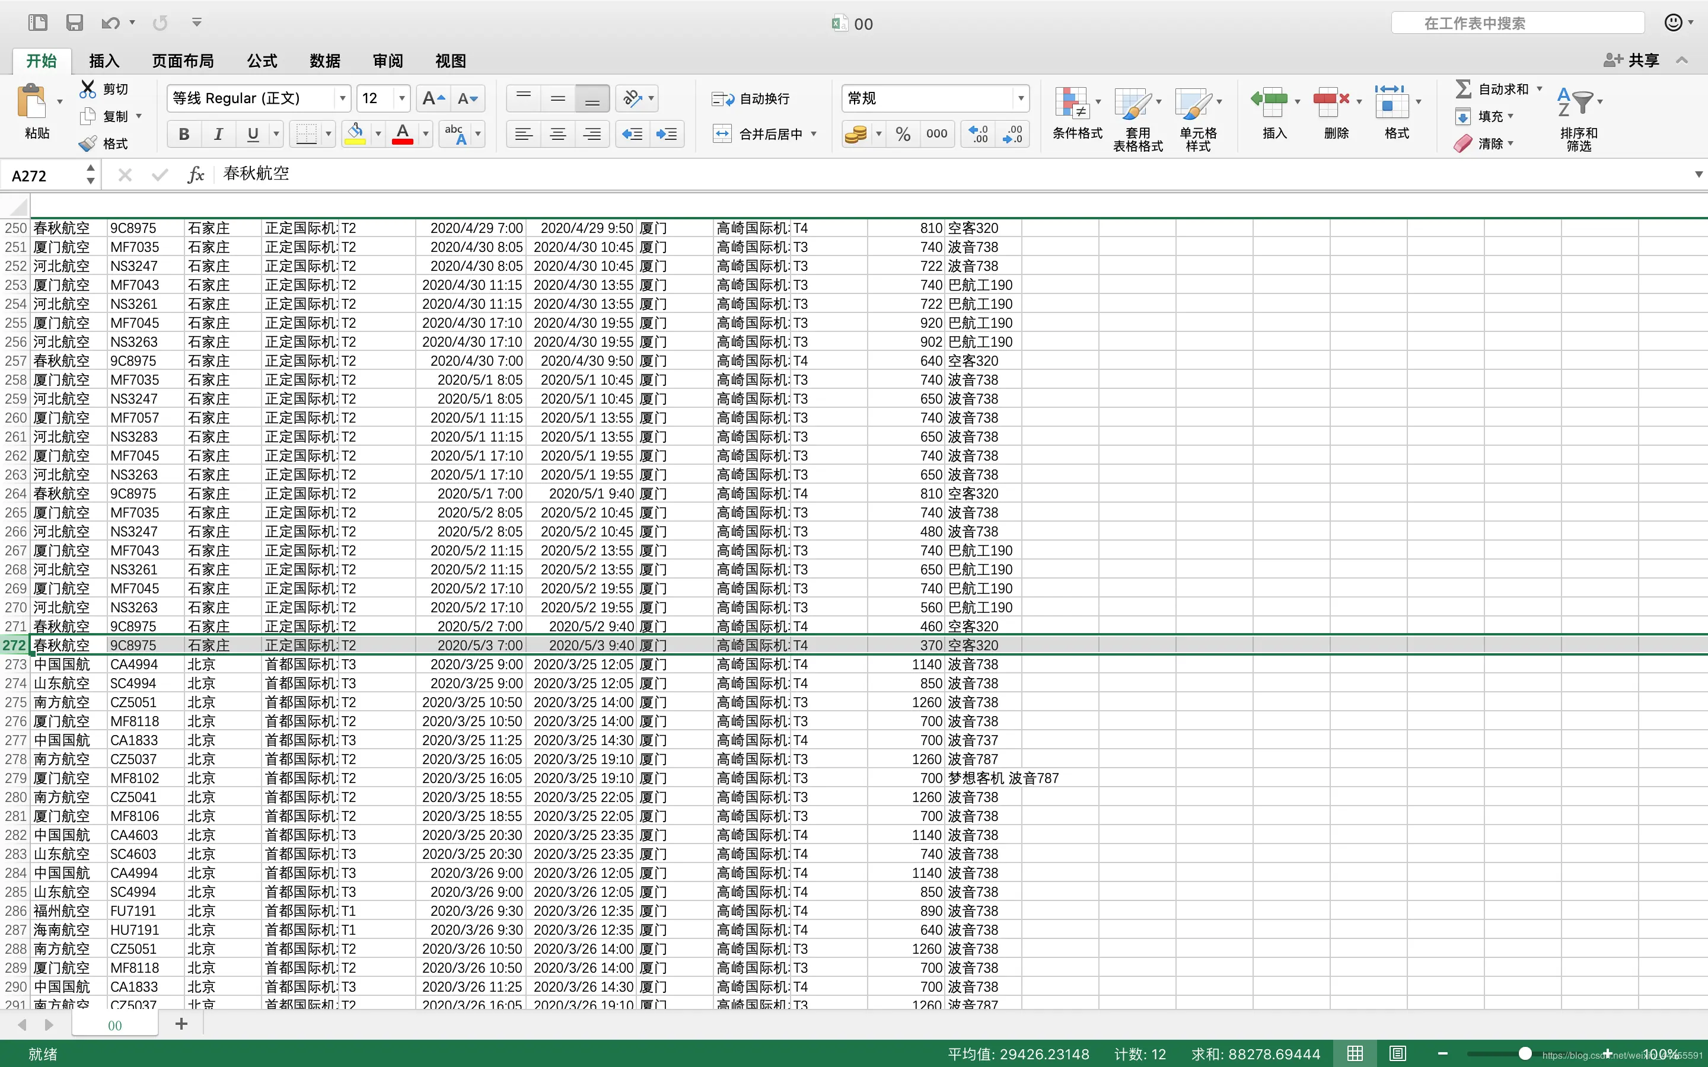Toggle bold formatting
Screen dimensions: 1708x1067
pos(184,134)
